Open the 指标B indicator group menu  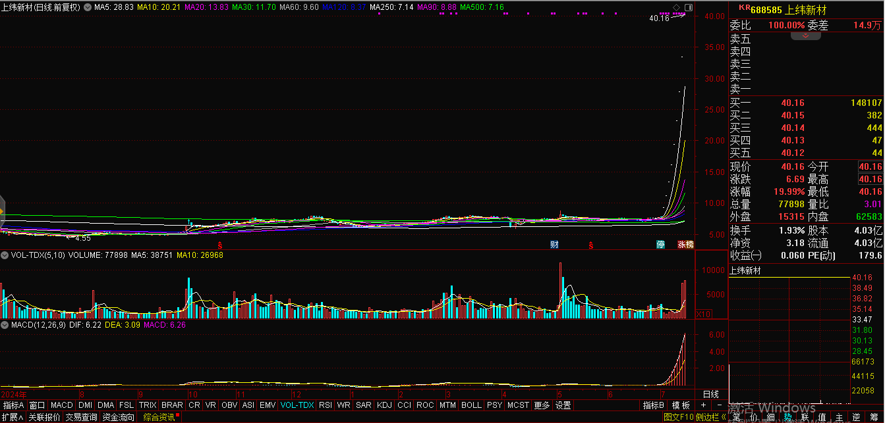coord(652,405)
